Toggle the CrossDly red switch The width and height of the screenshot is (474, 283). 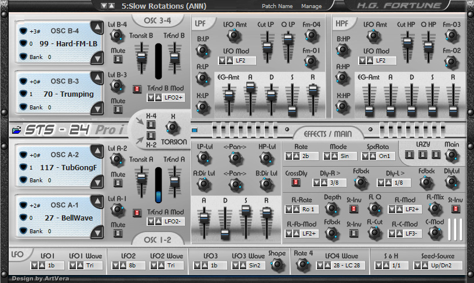pos(296,182)
